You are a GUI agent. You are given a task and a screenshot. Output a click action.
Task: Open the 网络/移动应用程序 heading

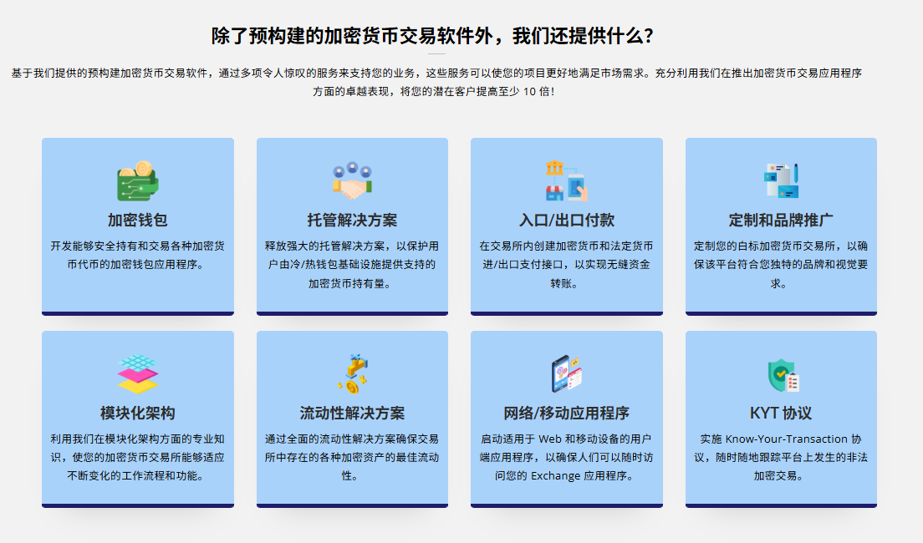pos(567,414)
